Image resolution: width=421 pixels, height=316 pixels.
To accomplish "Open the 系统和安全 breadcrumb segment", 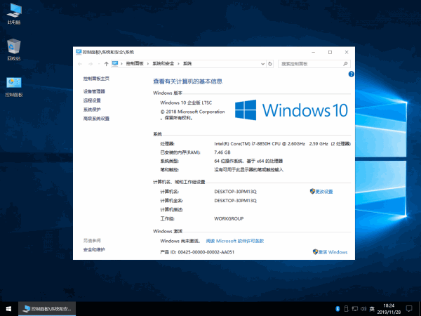I will [163, 64].
